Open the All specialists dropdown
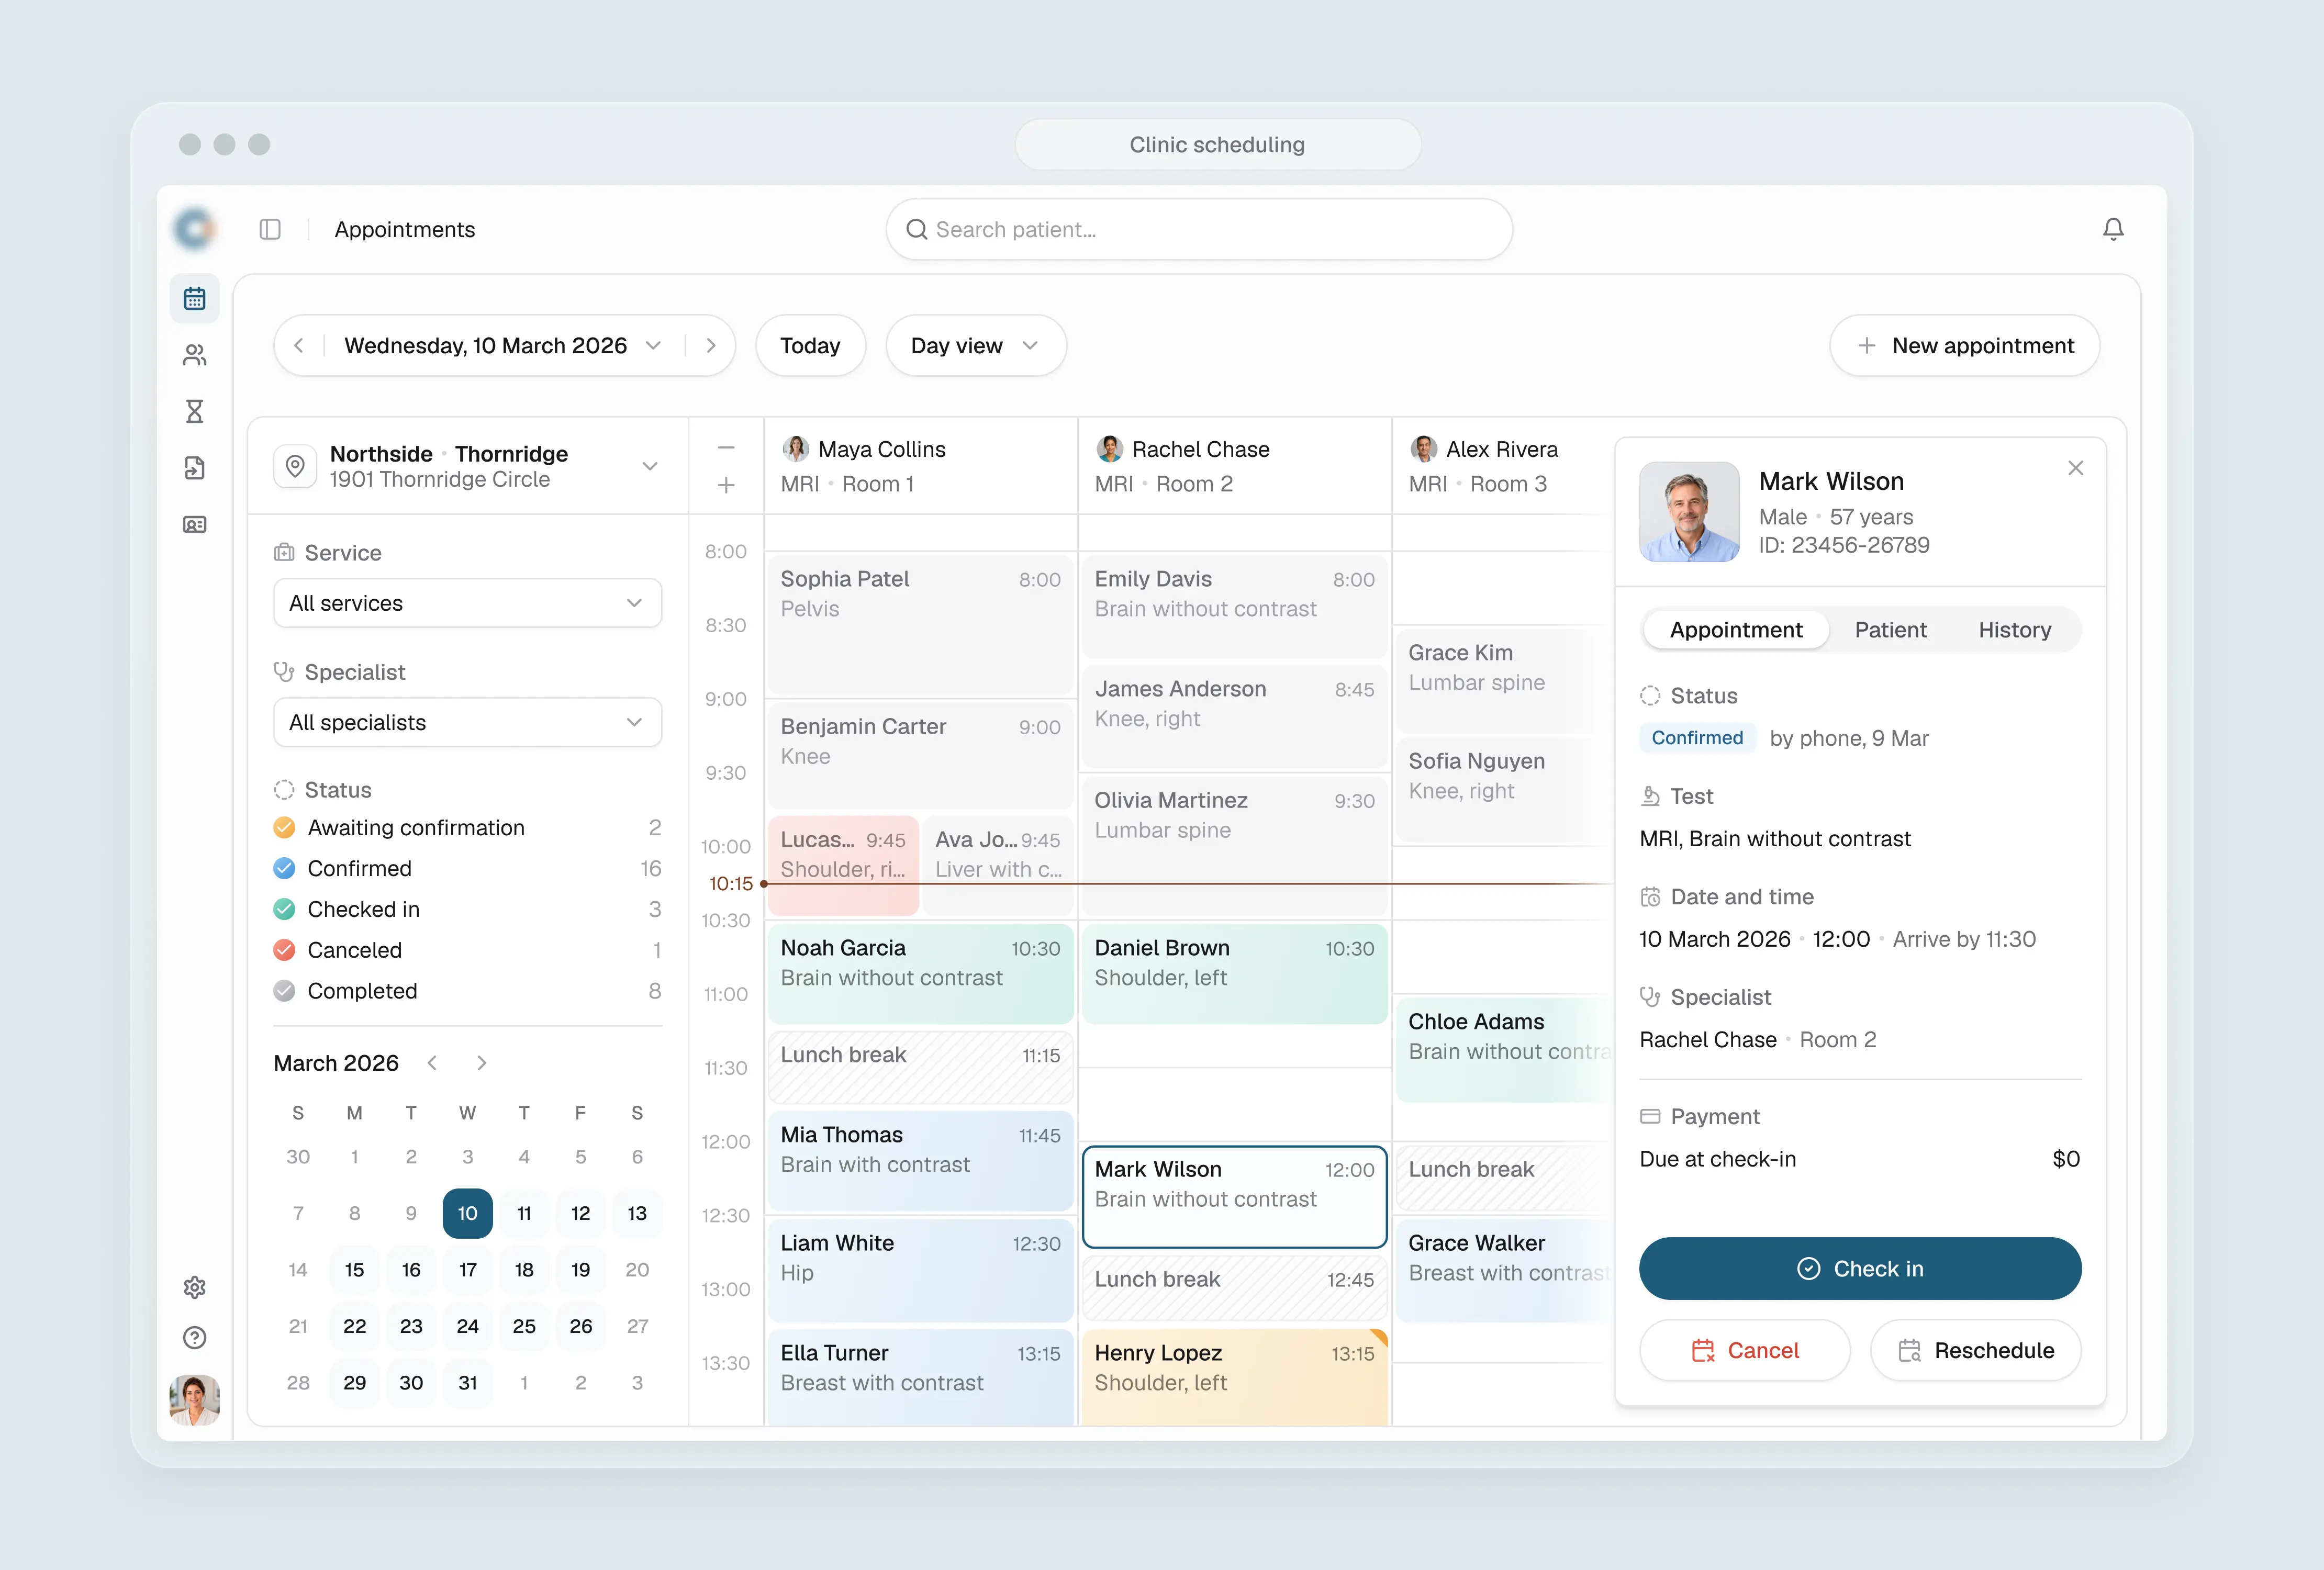 click(x=467, y=722)
